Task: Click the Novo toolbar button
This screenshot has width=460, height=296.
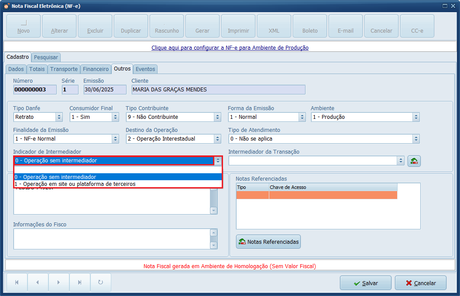Action: [x=24, y=26]
